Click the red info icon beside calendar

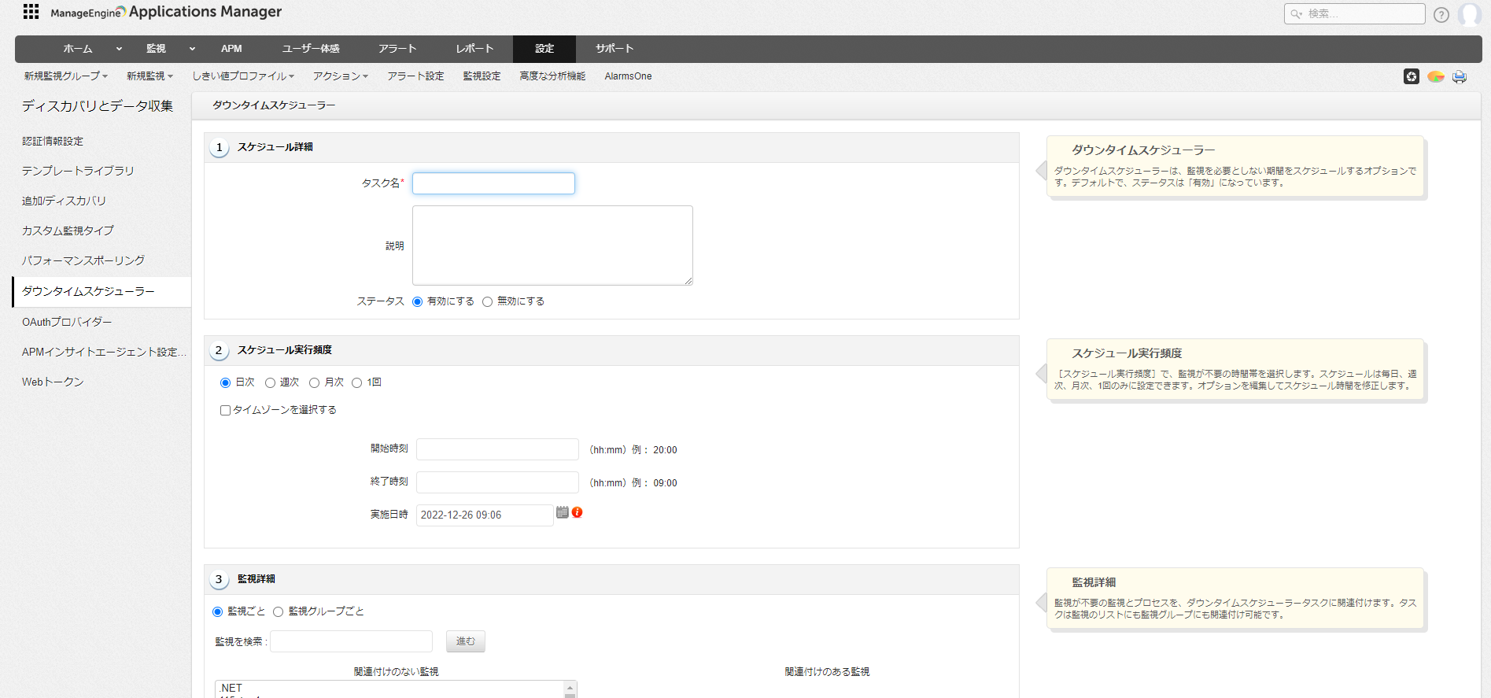point(578,512)
